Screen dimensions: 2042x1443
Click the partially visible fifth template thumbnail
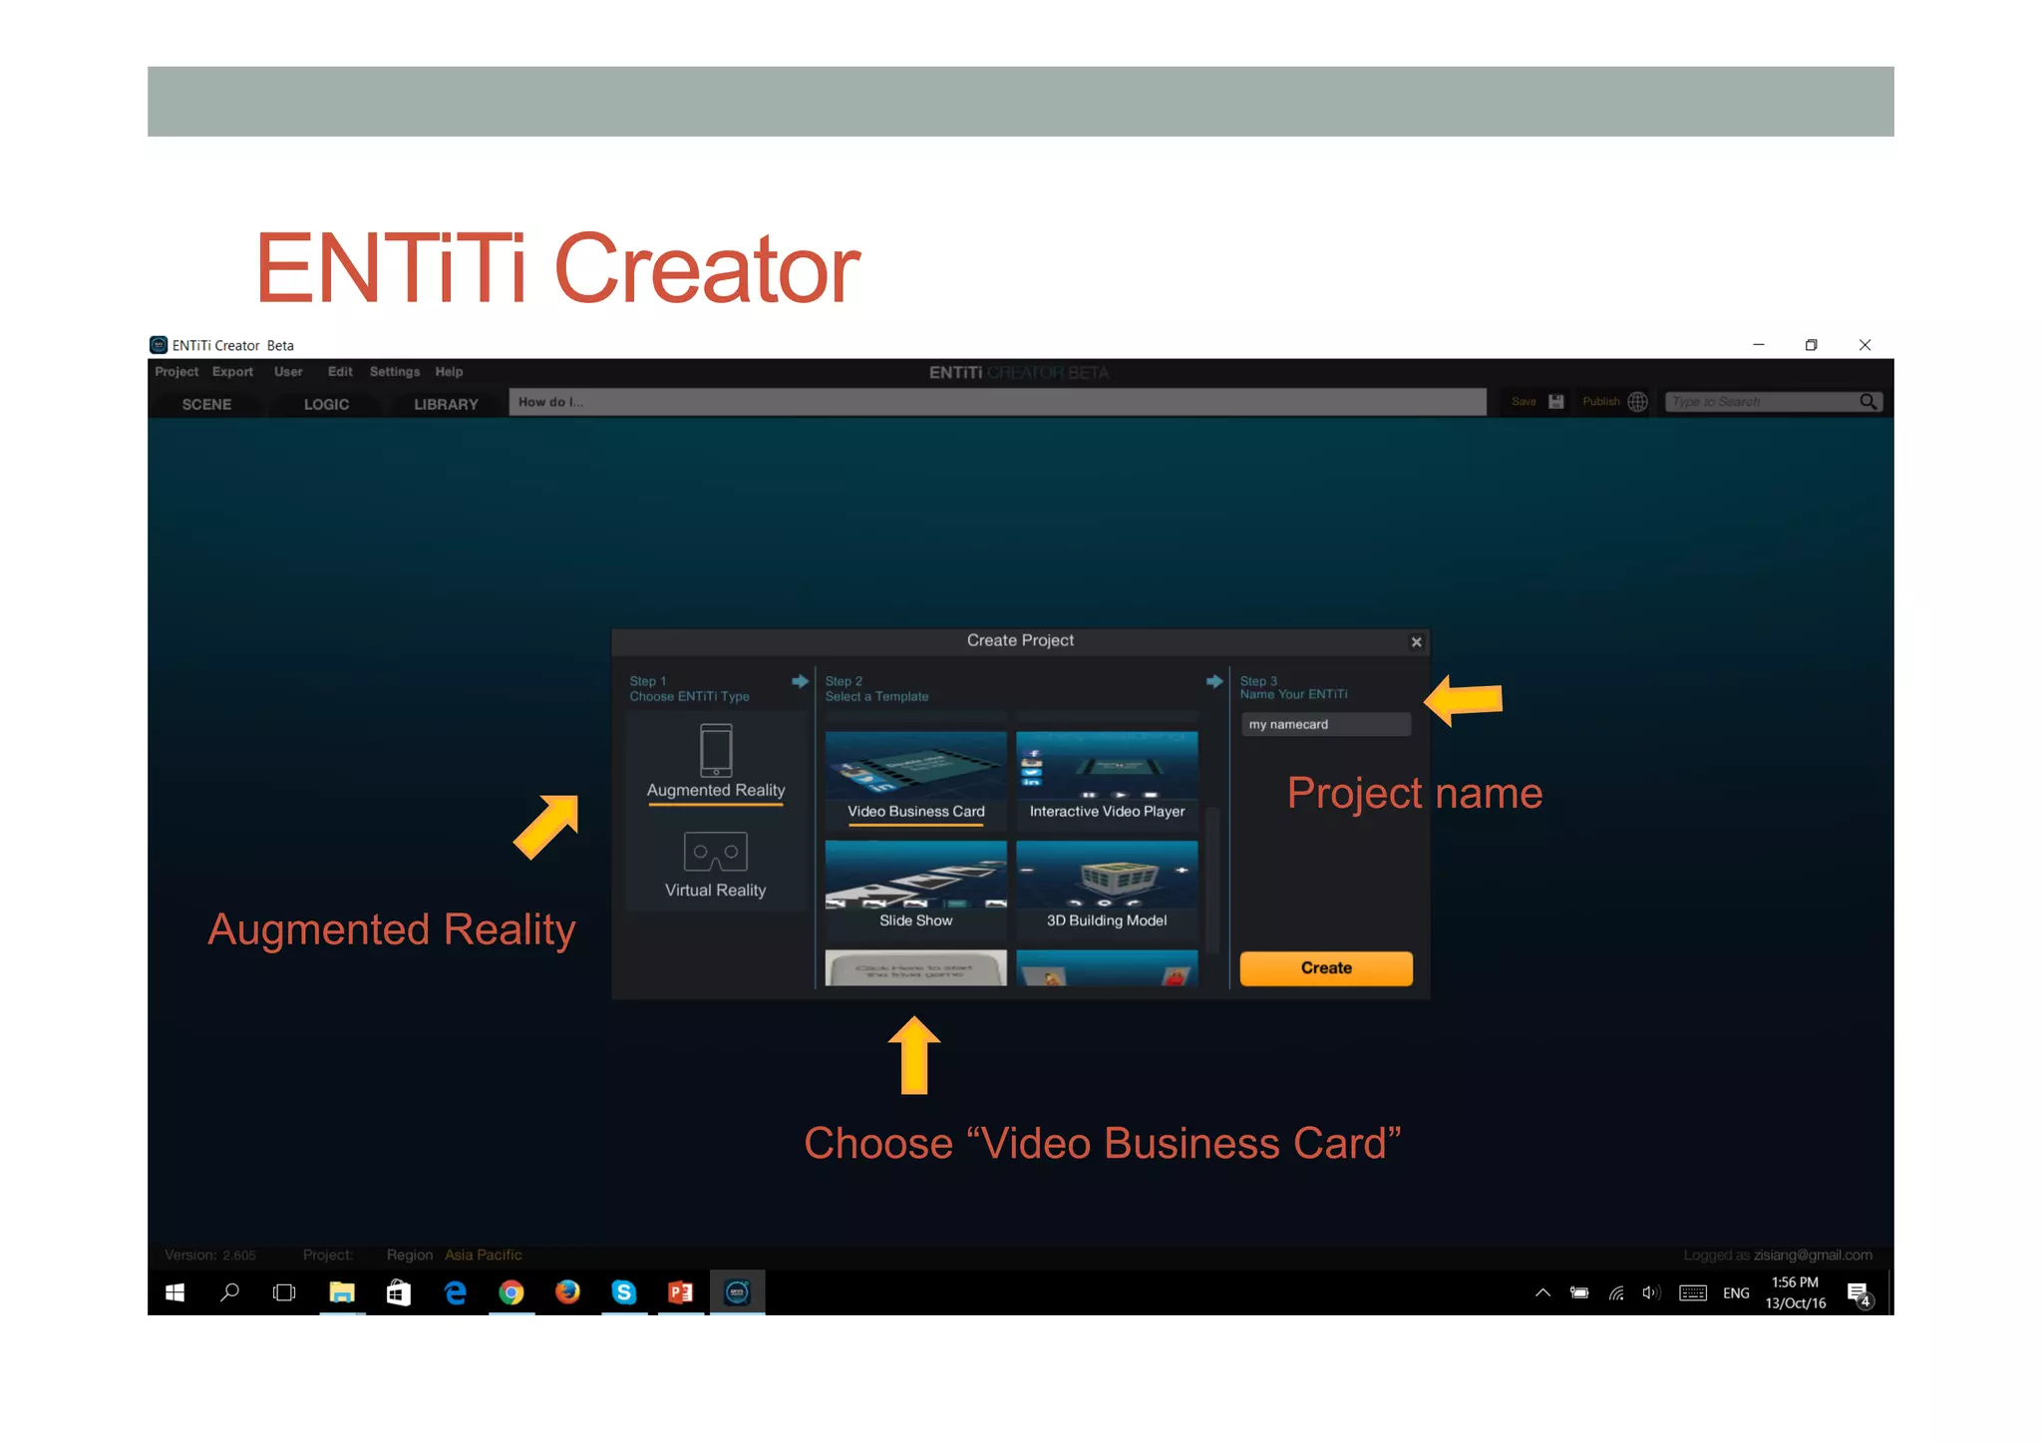[x=915, y=967]
